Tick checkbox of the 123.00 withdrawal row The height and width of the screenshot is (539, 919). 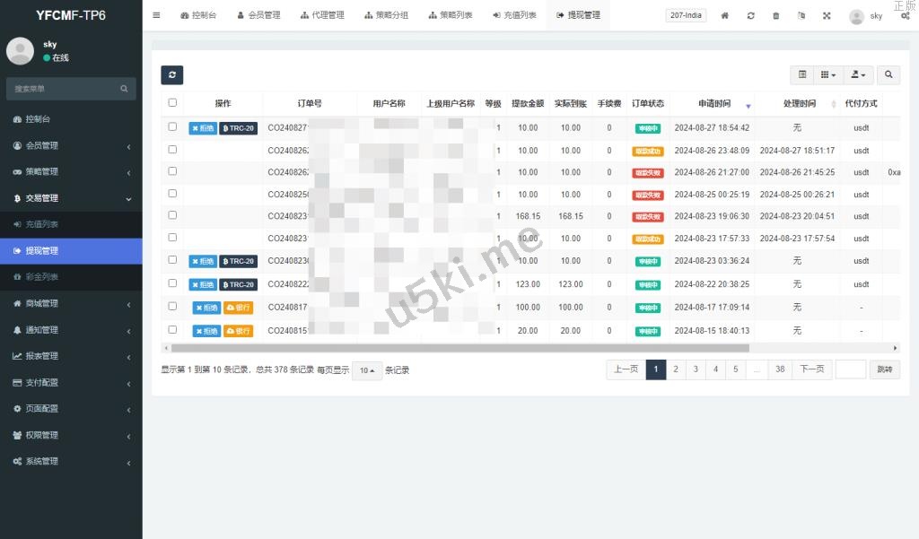pyautogui.click(x=172, y=283)
